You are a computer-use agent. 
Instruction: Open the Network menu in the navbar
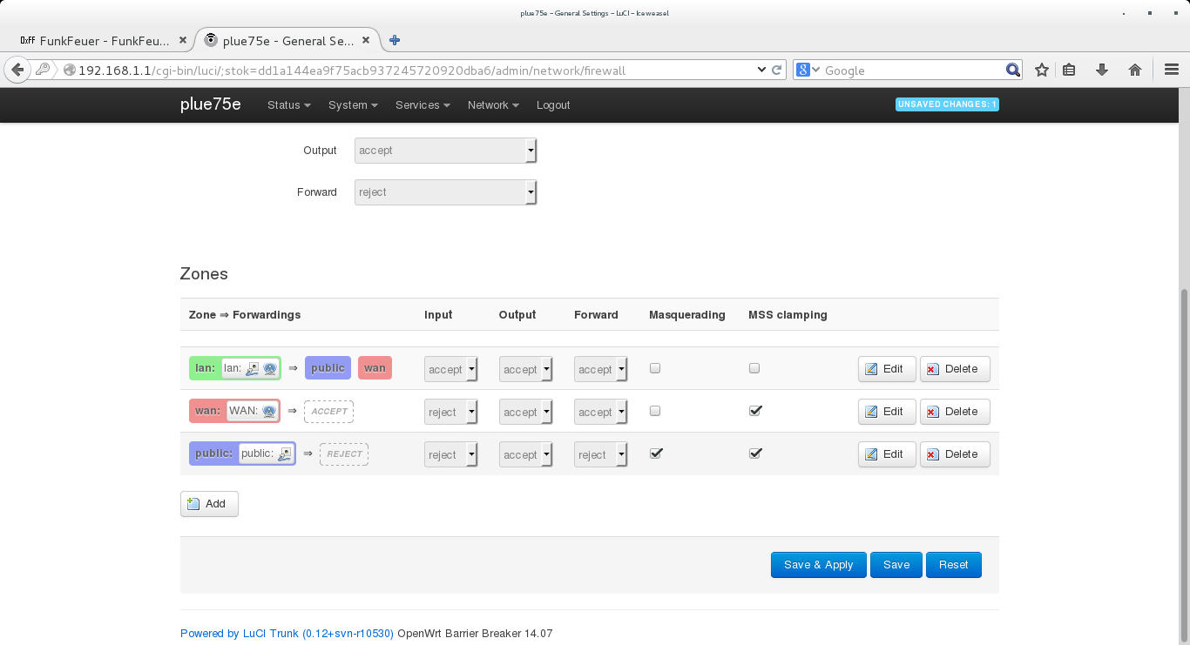[492, 105]
